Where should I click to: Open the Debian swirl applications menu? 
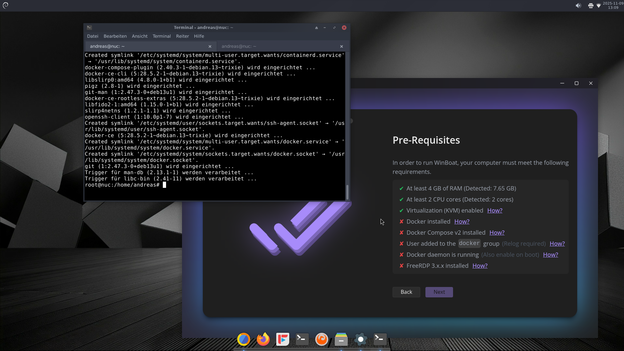6,6
